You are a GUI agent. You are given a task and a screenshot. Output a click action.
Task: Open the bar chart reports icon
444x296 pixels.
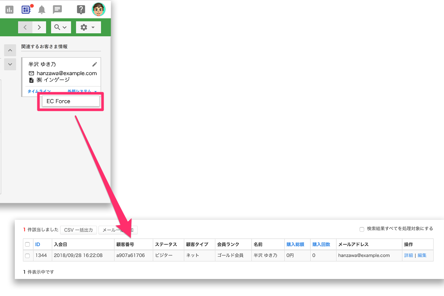(x=9, y=10)
